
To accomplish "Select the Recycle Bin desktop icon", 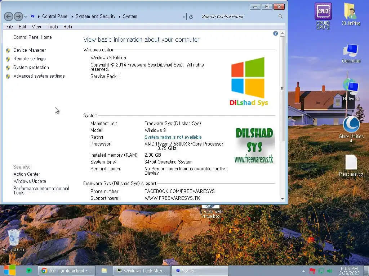I will tap(14, 240).
